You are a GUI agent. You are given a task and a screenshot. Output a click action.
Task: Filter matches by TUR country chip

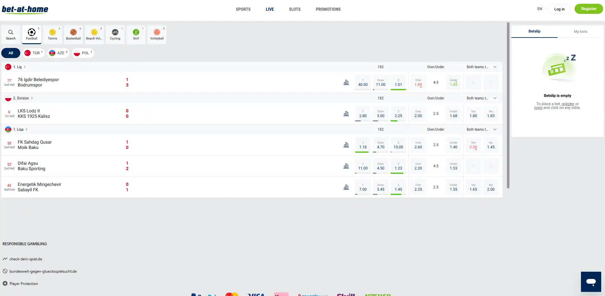[34, 53]
